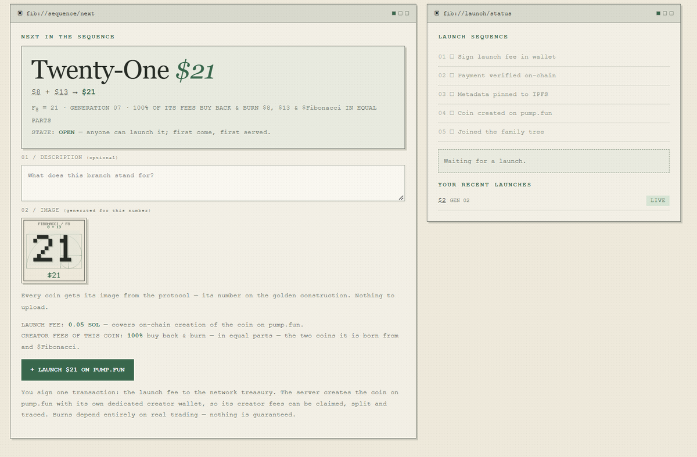Image resolution: width=697 pixels, height=457 pixels.
Task: Tick the 'Coin created on pump.fun' checkbox
Action: [452, 113]
